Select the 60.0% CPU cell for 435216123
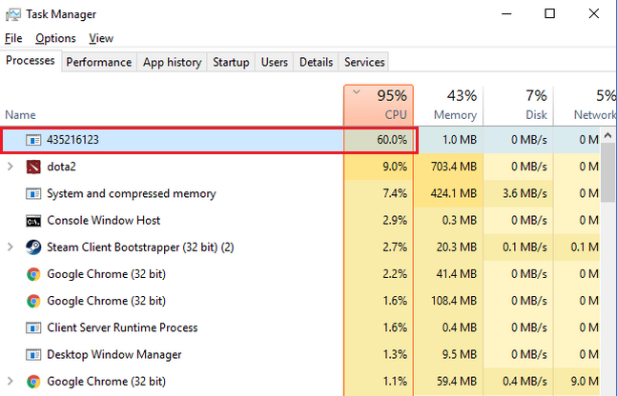 coord(379,140)
